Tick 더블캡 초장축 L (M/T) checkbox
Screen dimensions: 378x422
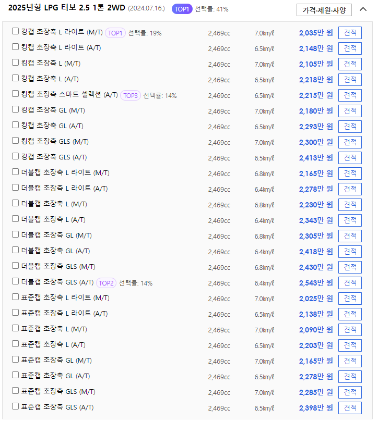[x=15, y=203]
